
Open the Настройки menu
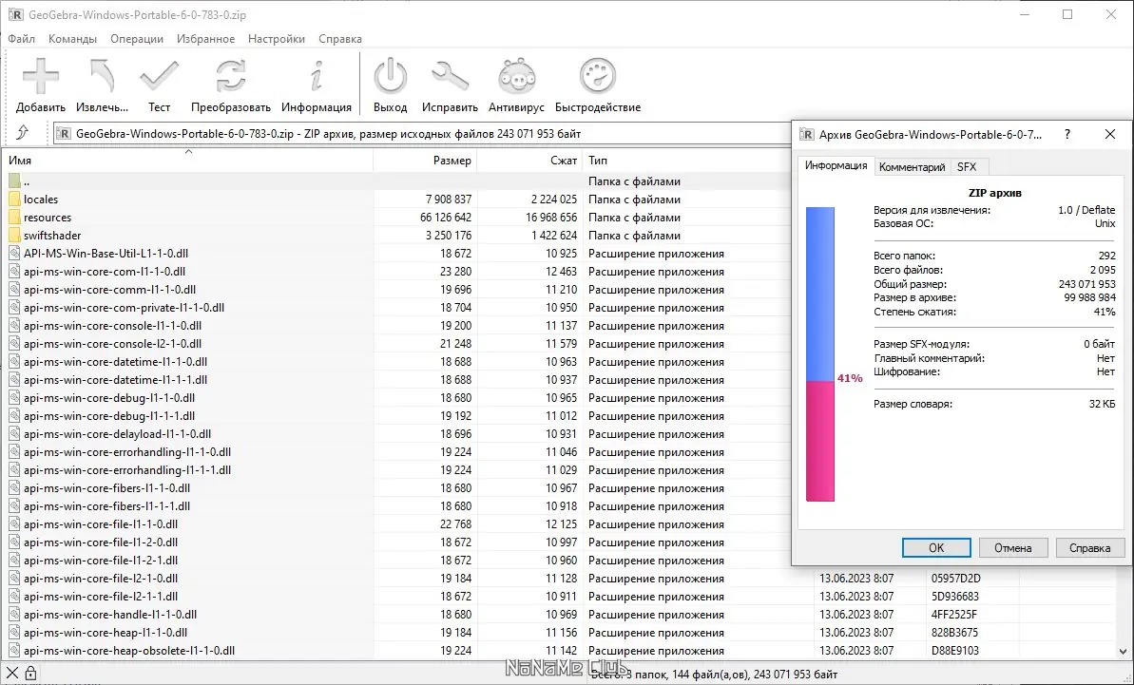point(277,39)
